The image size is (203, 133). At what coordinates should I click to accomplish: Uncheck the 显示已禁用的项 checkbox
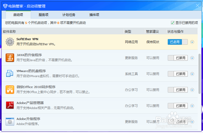click(x=173, y=23)
